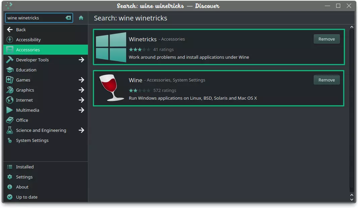Remove the Wine application
358x208 pixels.
point(326,80)
